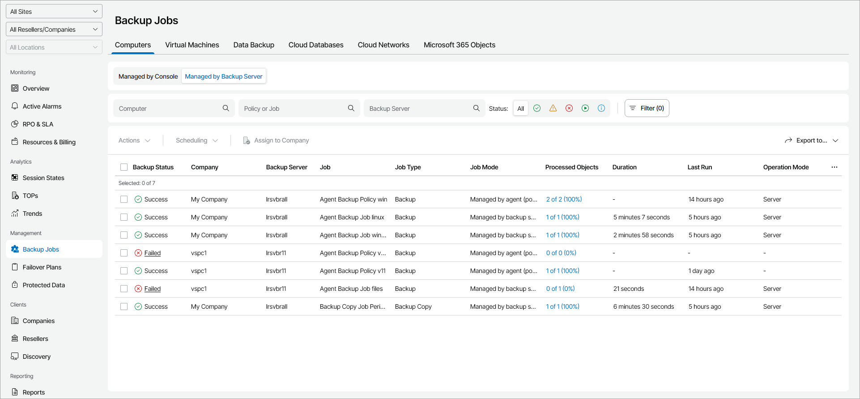860x399 pixels.
Task: Filter by running status icon
Action: pyautogui.click(x=585, y=108)
